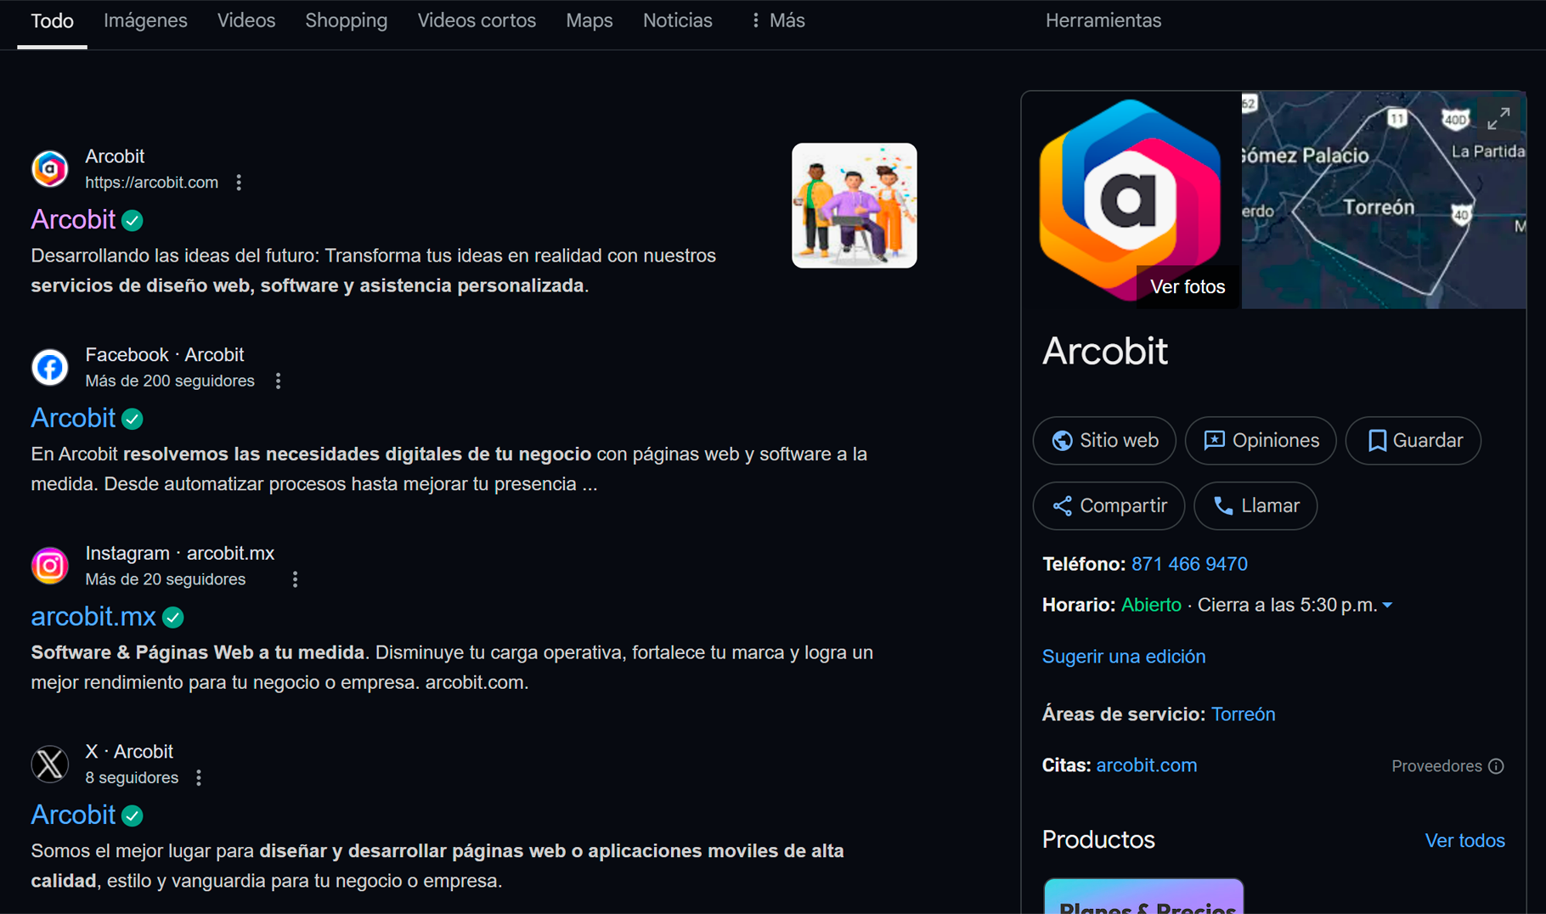Image resolution: width=1546 pixels, height=914 pixels.
Task: Switch to the Noticias tab
Action: click(677, 20)
